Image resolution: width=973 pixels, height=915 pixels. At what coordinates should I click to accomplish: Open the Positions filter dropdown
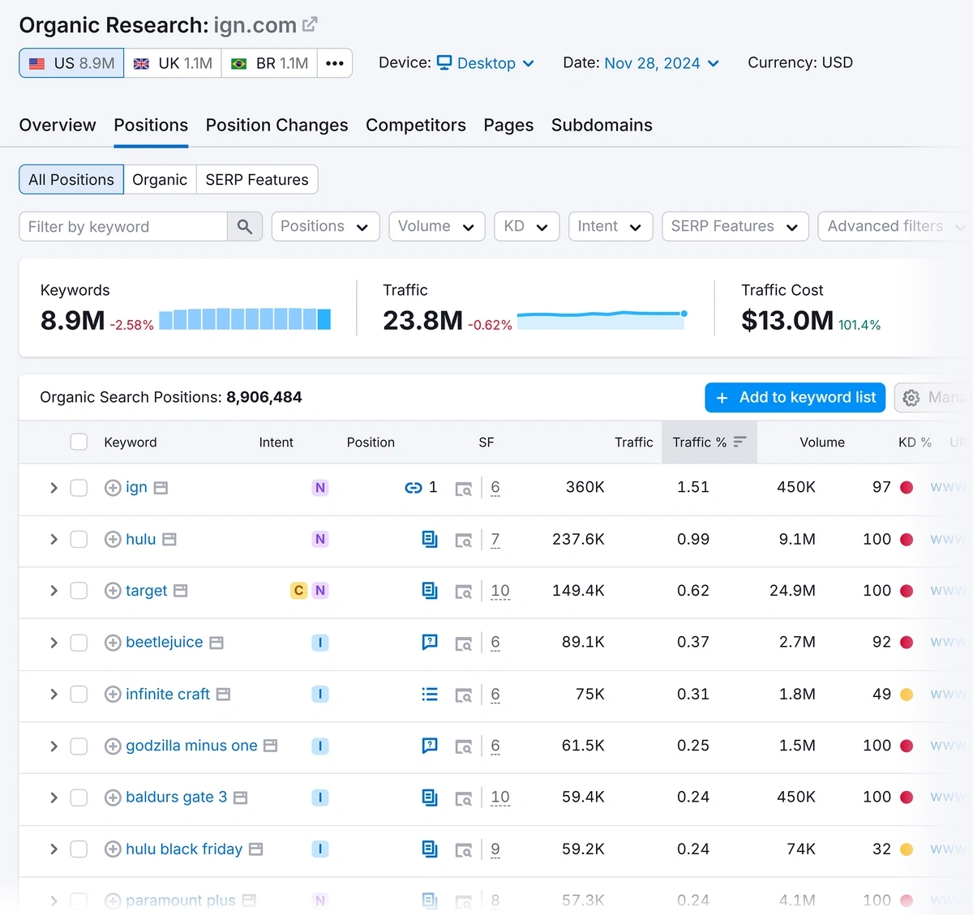325,227
